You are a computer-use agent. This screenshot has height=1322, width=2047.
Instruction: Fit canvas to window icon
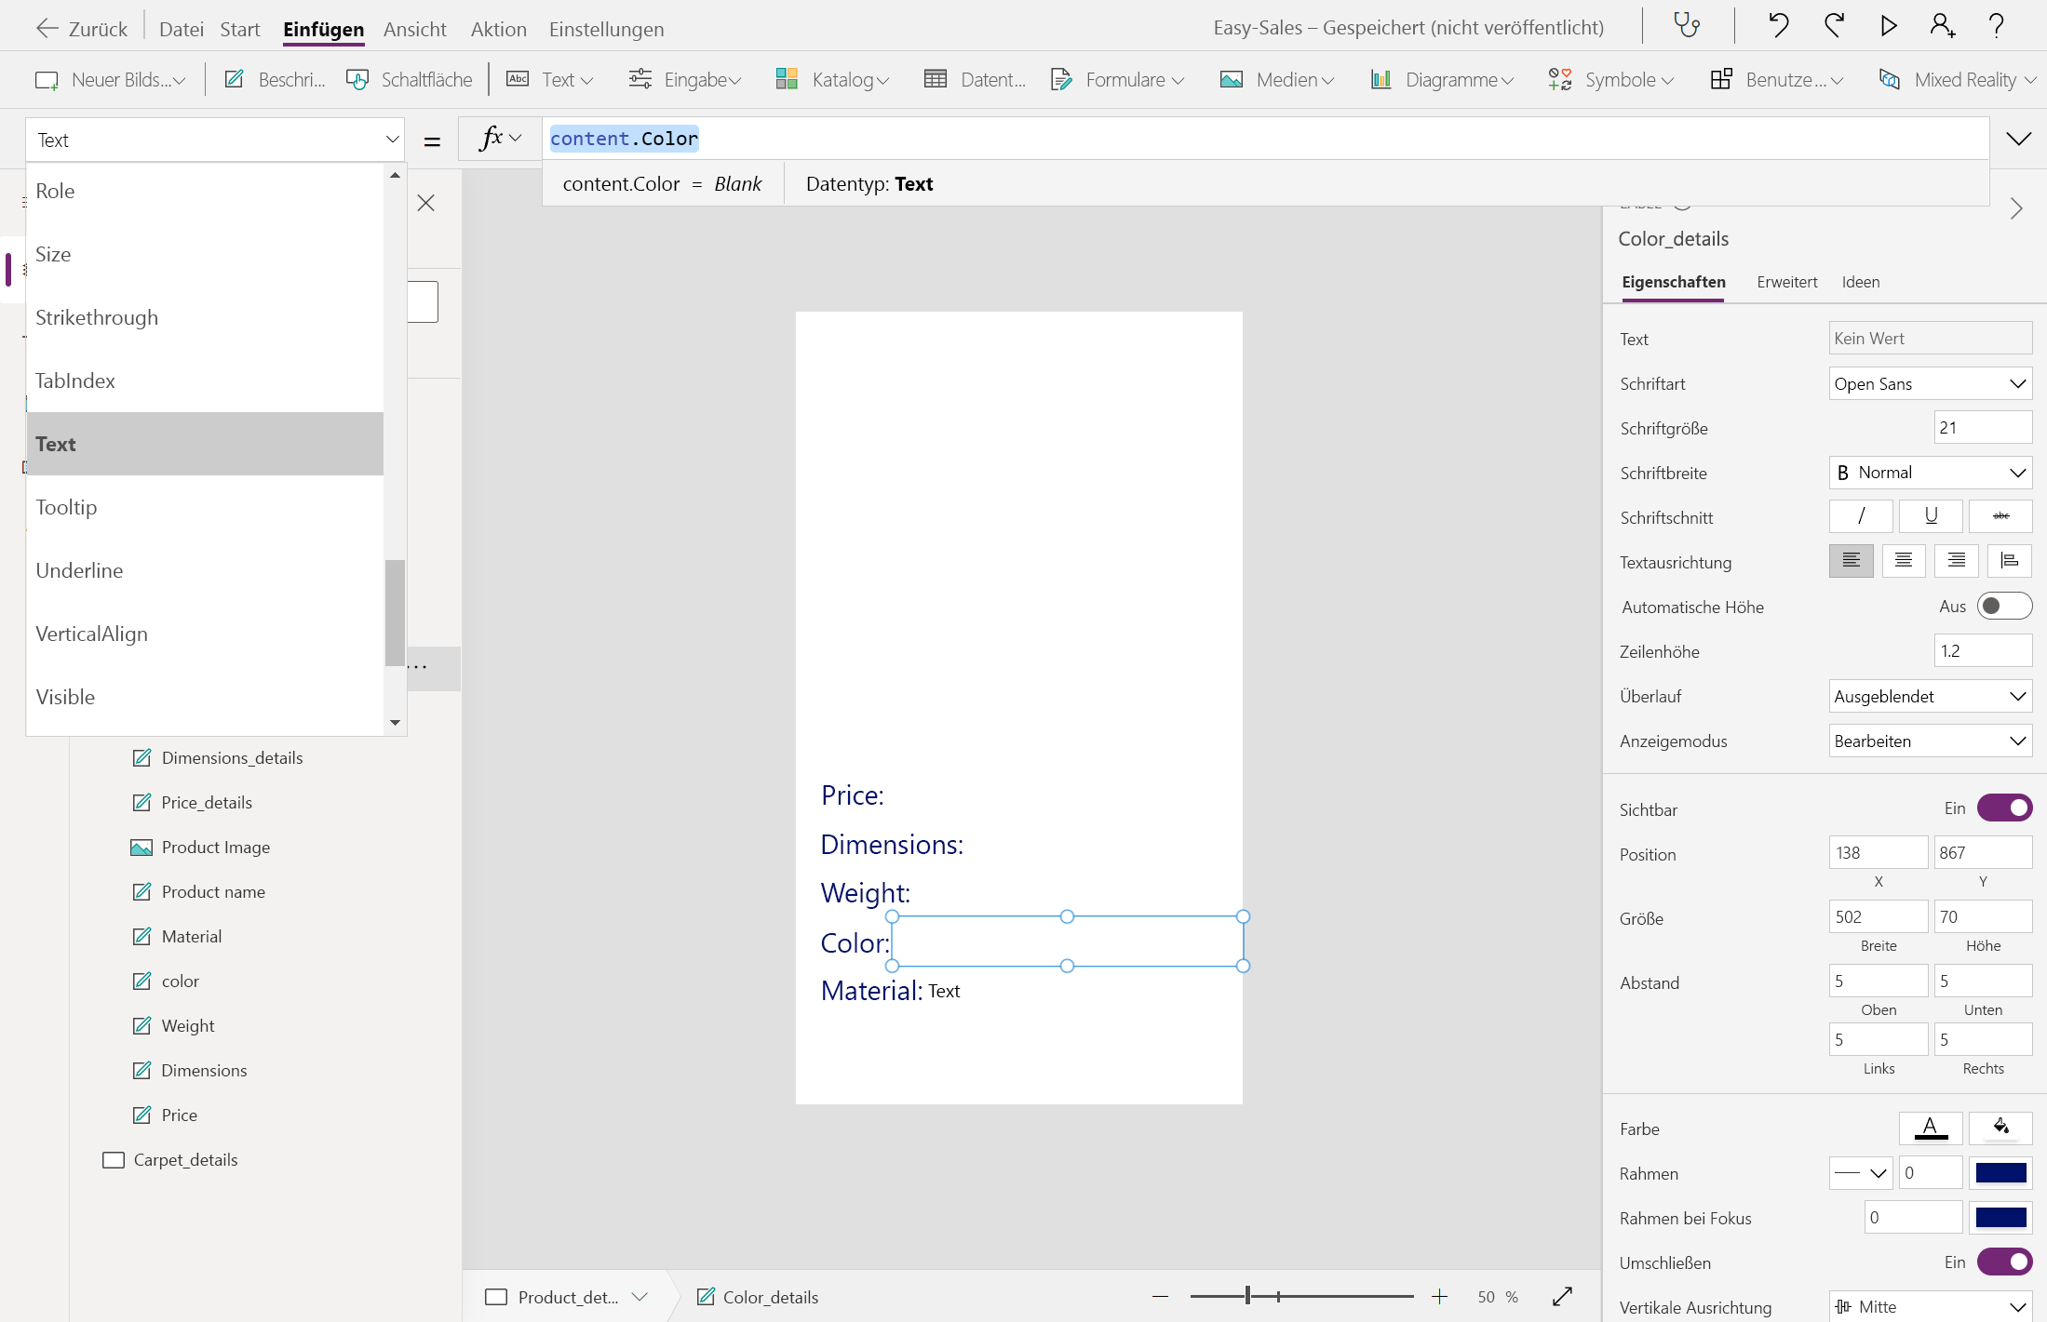coord(1563,1296)
